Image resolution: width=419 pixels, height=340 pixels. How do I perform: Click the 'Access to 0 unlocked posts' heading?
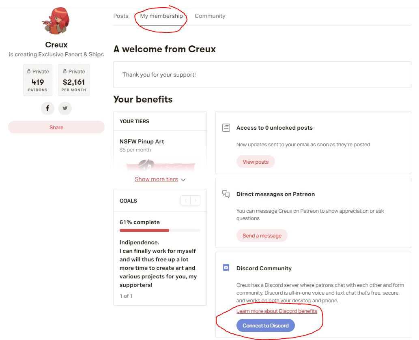[275, 128]
